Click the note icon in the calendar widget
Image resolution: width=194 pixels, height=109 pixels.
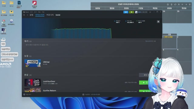tap(172, 5)
